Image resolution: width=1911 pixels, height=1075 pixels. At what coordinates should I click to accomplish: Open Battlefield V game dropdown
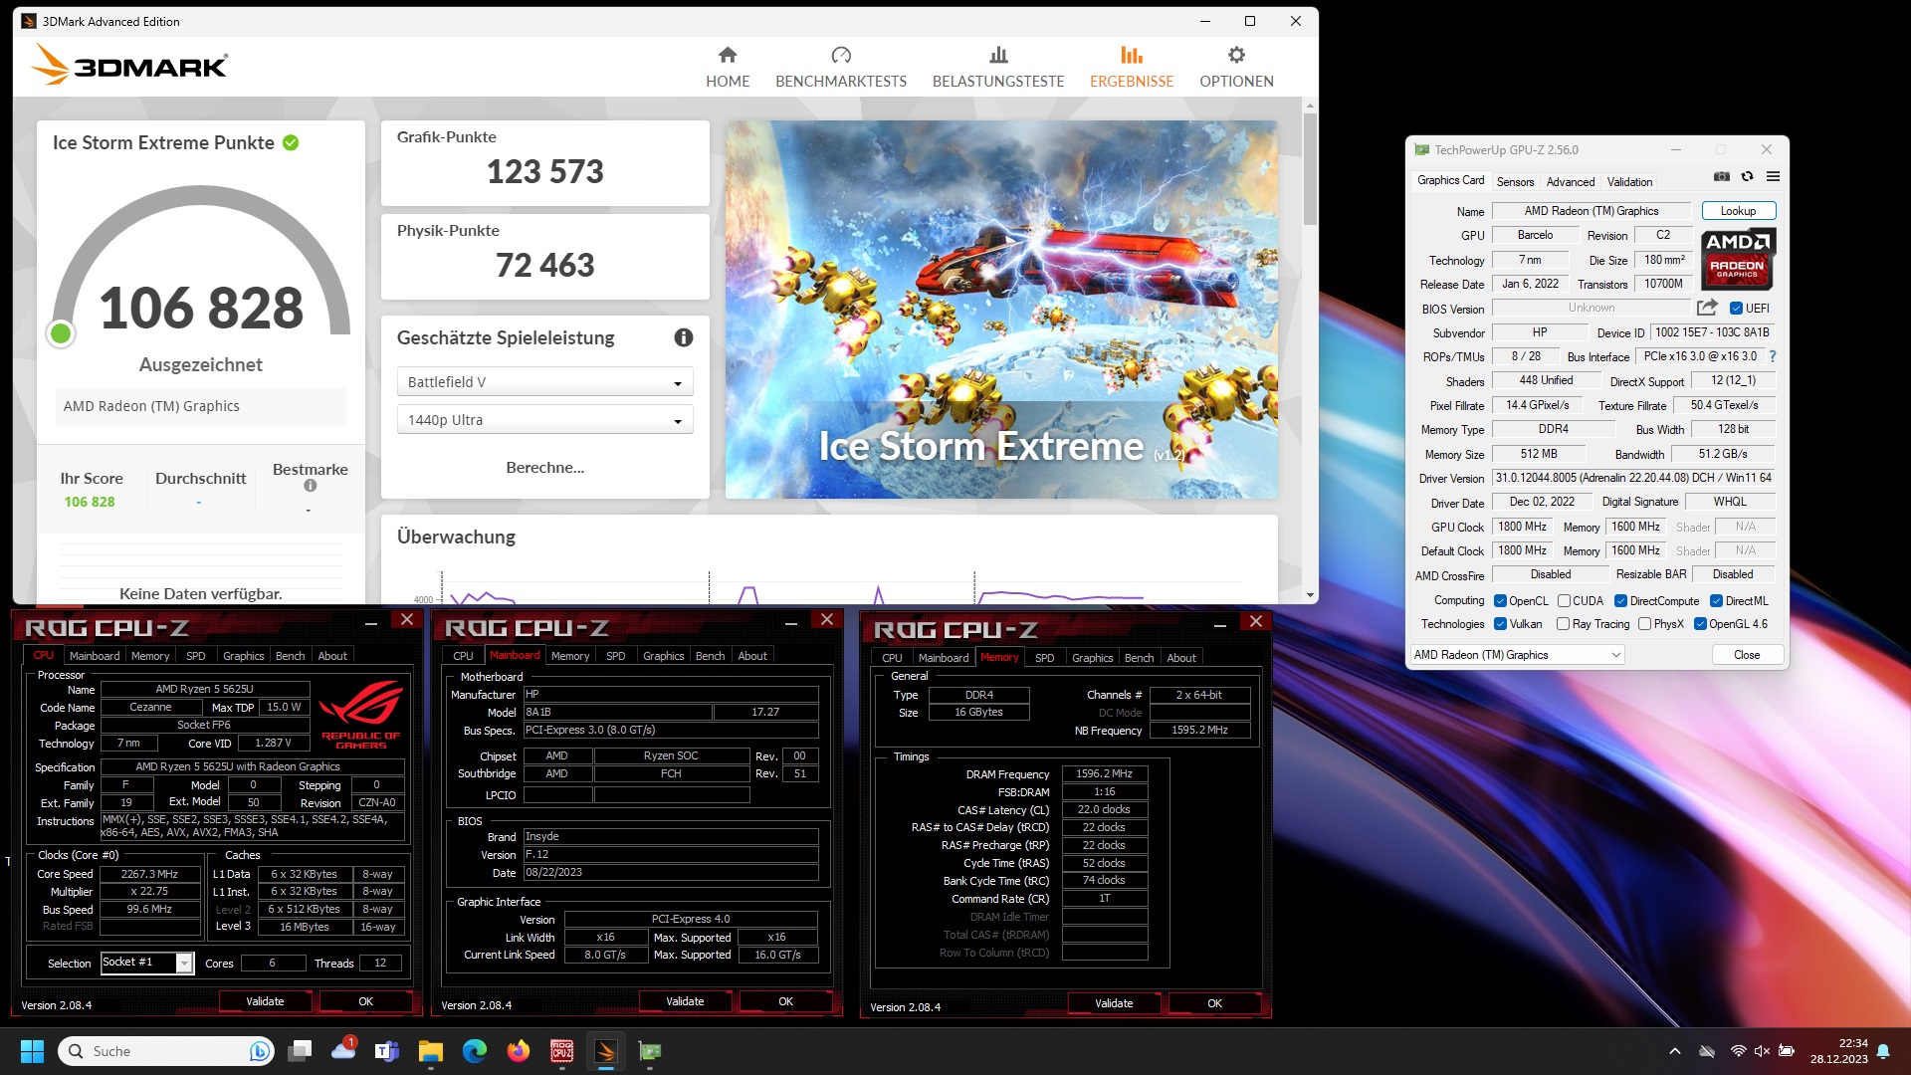pyautogui.click(x=545, y=382)
